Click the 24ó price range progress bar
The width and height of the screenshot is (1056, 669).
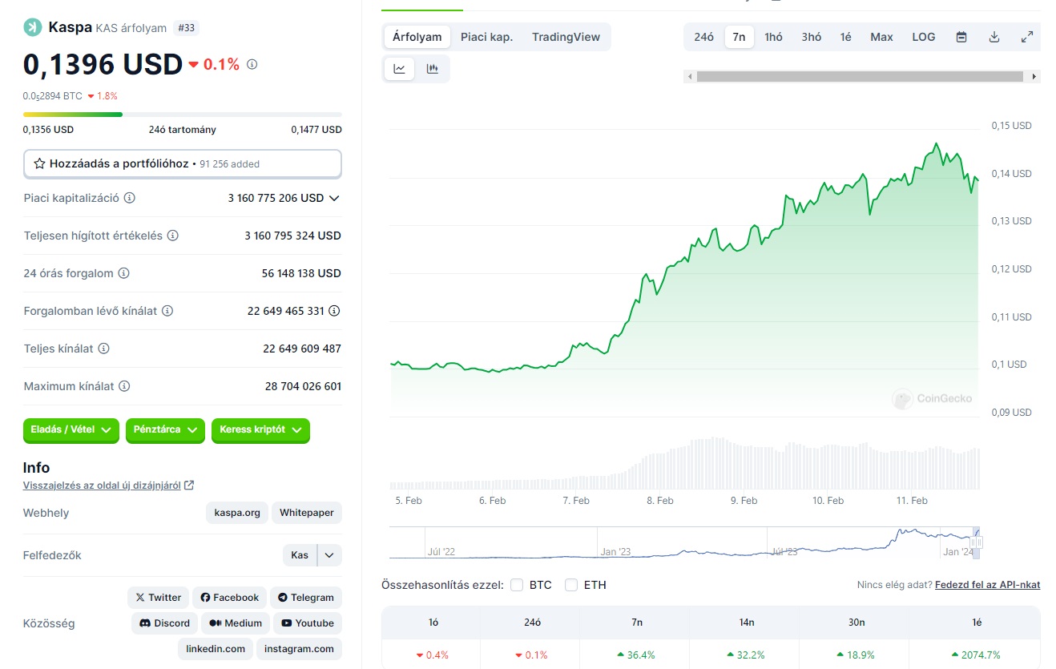point(183,115)
